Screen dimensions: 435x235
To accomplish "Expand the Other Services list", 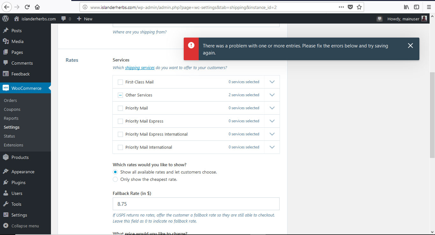I will pyautogui.click(x=272, y=95).
